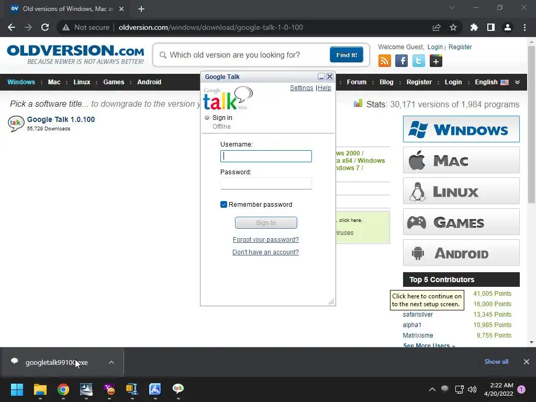
Task: Open the Yahoo Messenger taskbar icon
Action: pos(109,389)
